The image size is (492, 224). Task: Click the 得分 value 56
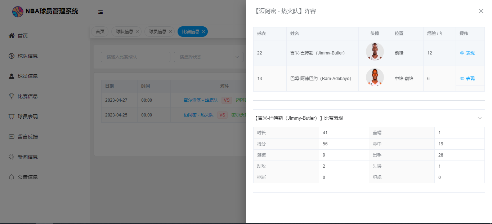click(x=325, y=144)
